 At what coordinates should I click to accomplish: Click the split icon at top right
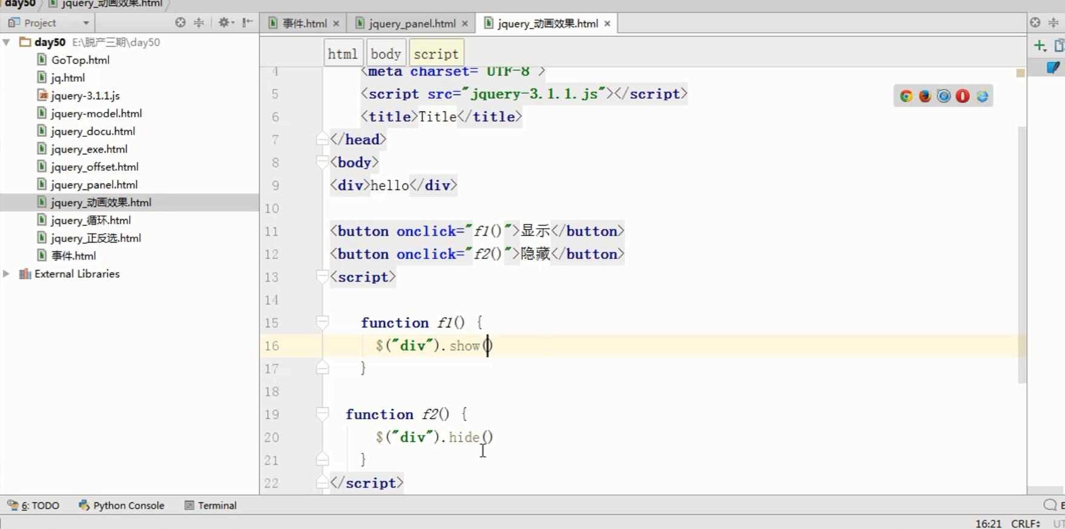(1053, 22)
